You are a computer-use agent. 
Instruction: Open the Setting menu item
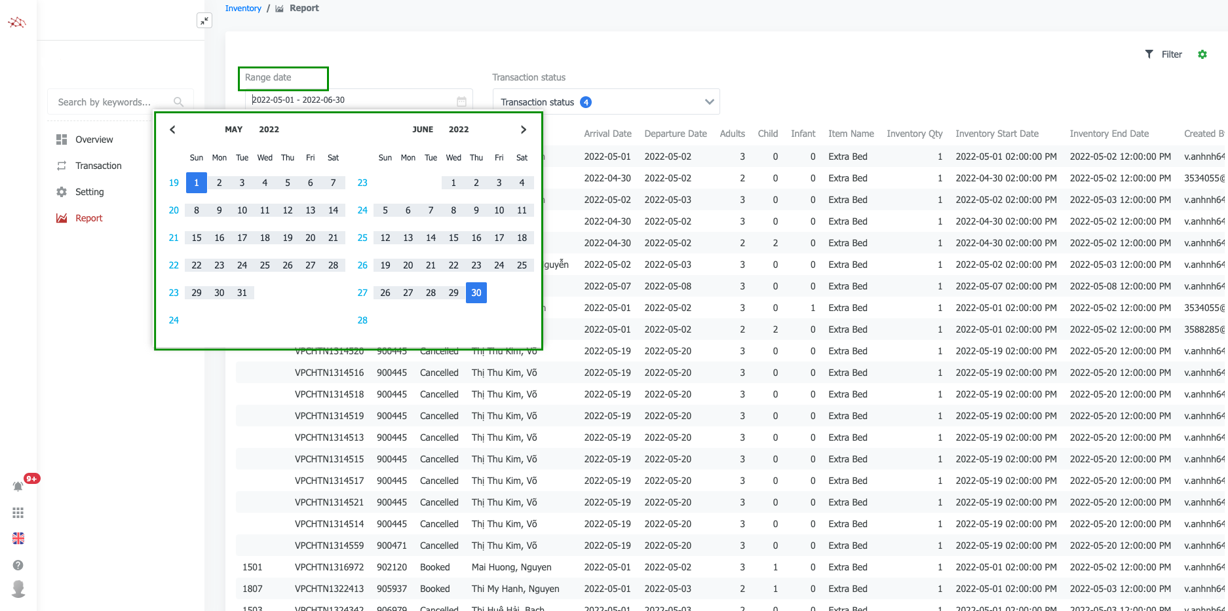89,192
